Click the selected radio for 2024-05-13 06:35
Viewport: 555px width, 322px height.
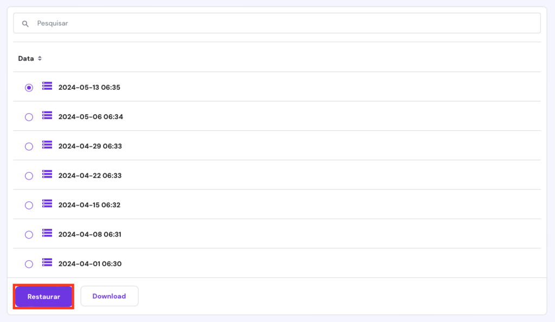(x=29, y=87)
